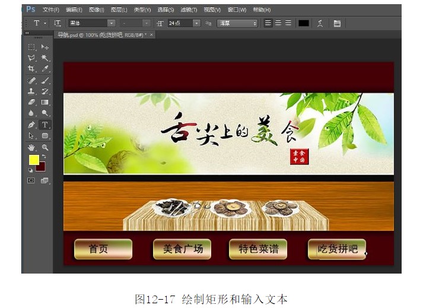Open the warp text options
Viewport: 439px width, 308px height.
click(320, 23)
